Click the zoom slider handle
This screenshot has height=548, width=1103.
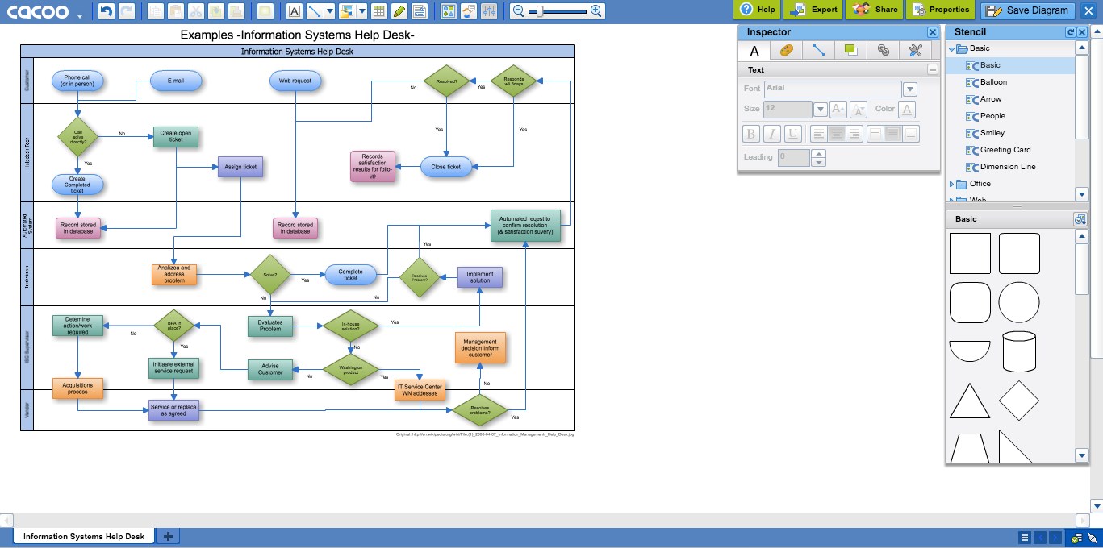point(539,11)
